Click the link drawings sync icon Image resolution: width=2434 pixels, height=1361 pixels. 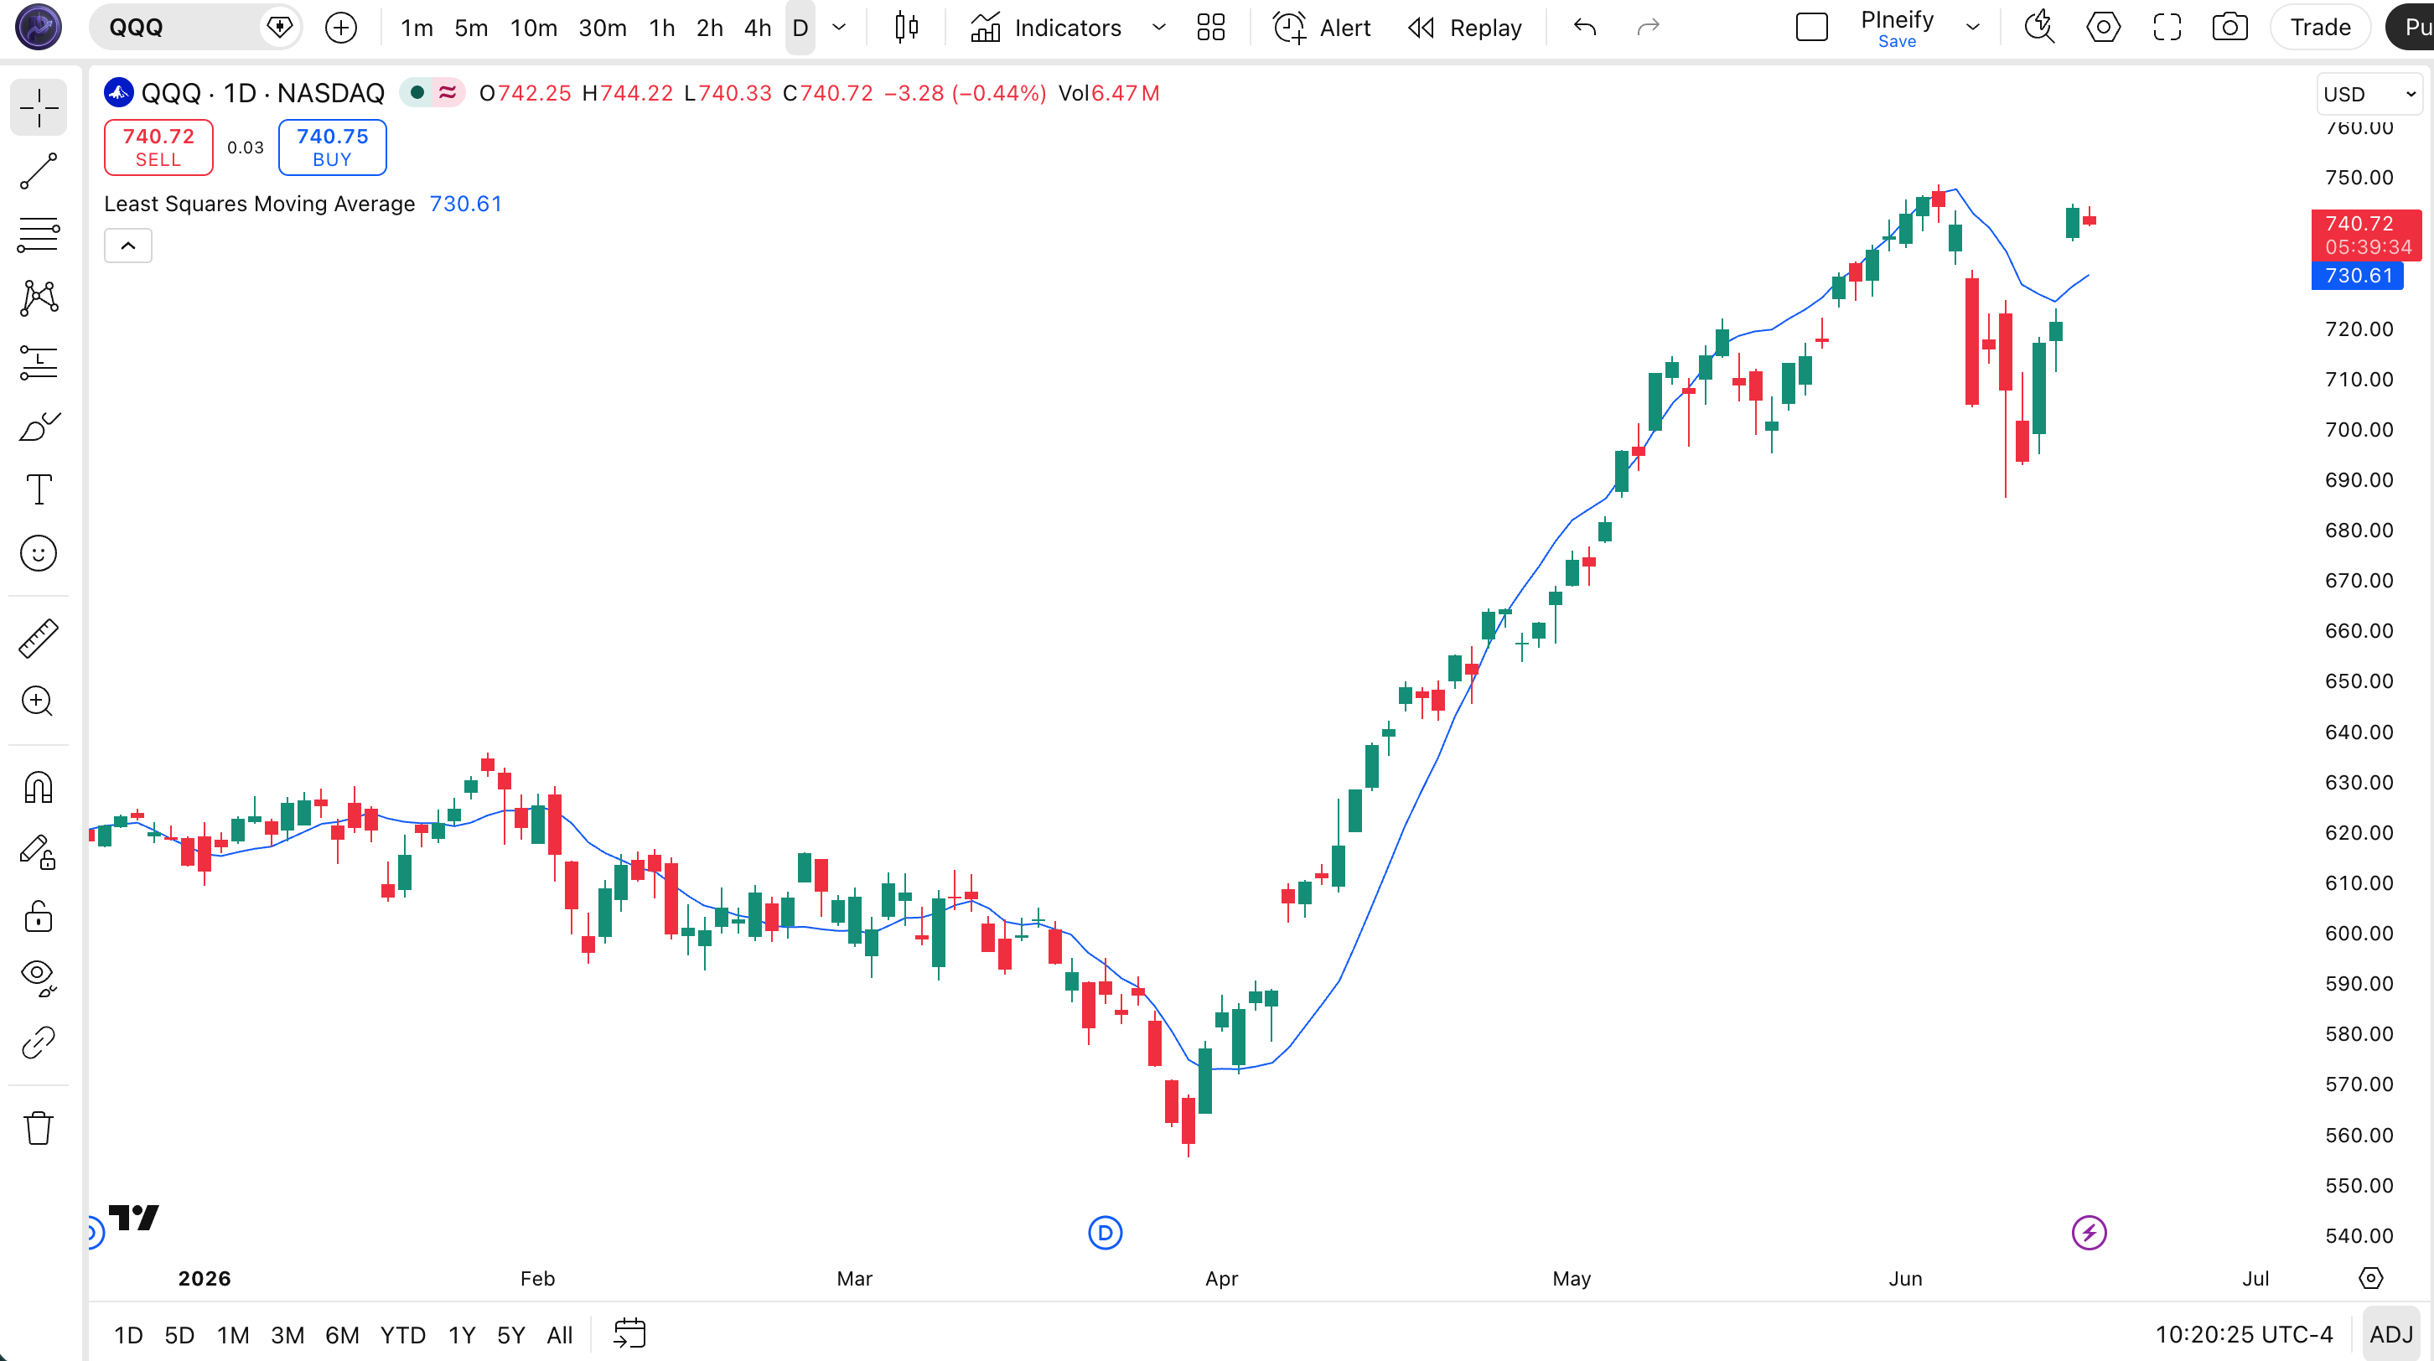pos(39,1043)
